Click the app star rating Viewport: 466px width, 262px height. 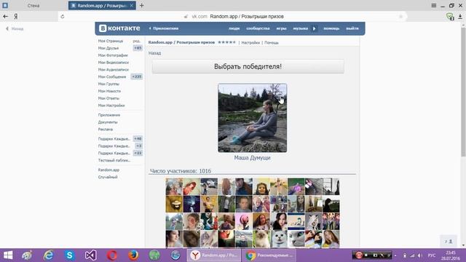pyautogui.click(x=226, y=42)
